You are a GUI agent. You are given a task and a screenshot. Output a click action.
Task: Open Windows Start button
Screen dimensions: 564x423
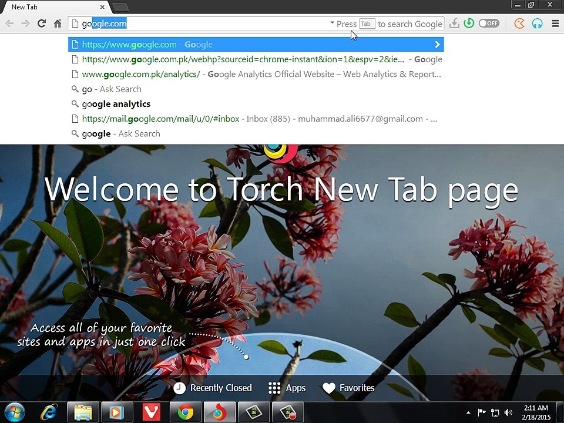pos(15,412)
